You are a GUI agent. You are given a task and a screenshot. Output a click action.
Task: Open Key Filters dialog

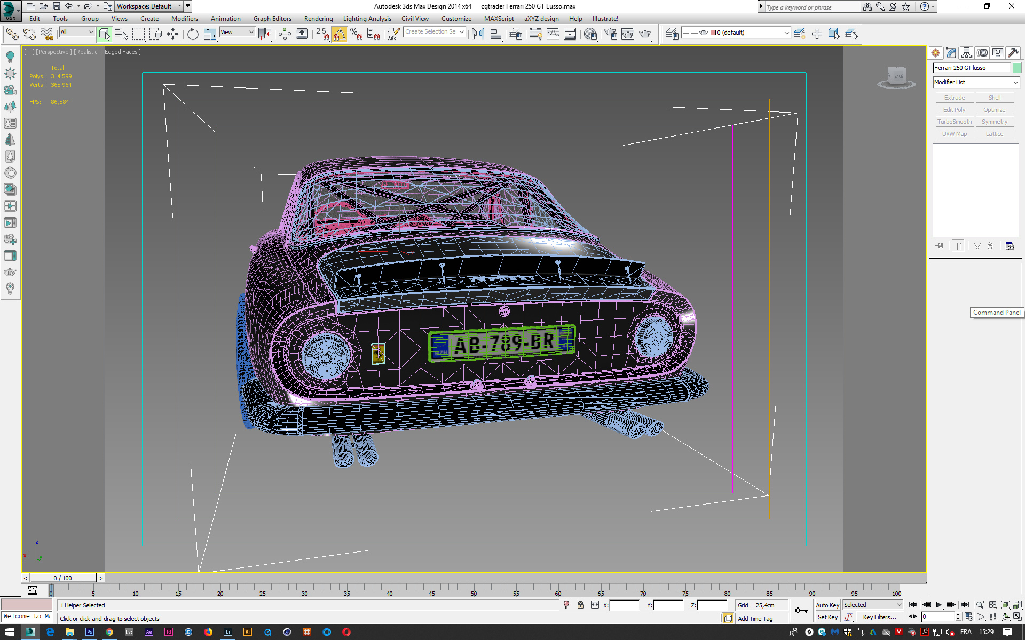click(x=879, y=617)
